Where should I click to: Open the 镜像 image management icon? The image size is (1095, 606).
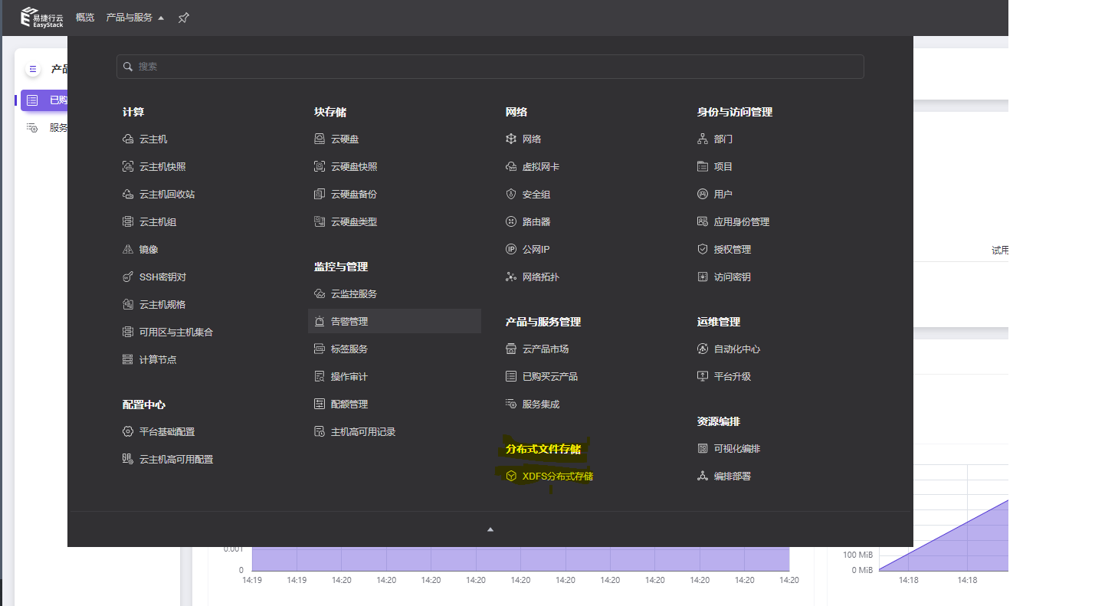tap(127, 248)
